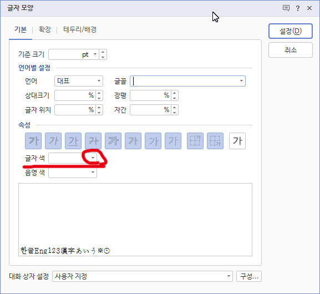Toggle the engrave (음각) text attribute
The height and width of the screenshot is (294, 320).
click(x=173, y=141)
